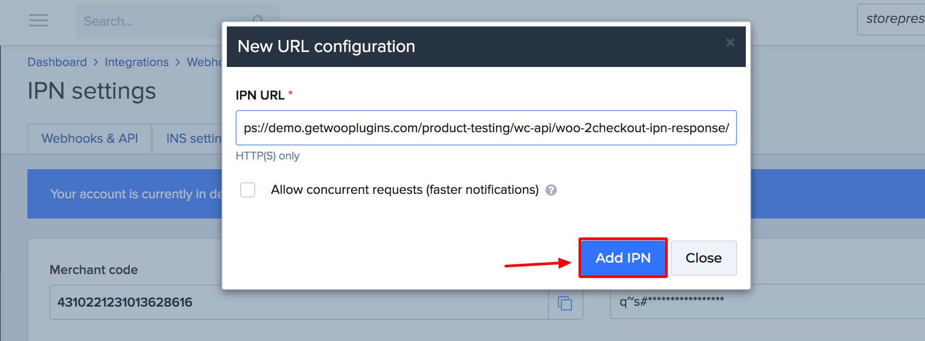
Task: Open the hamburger navigation menu
Action: [x=39, y=20]
